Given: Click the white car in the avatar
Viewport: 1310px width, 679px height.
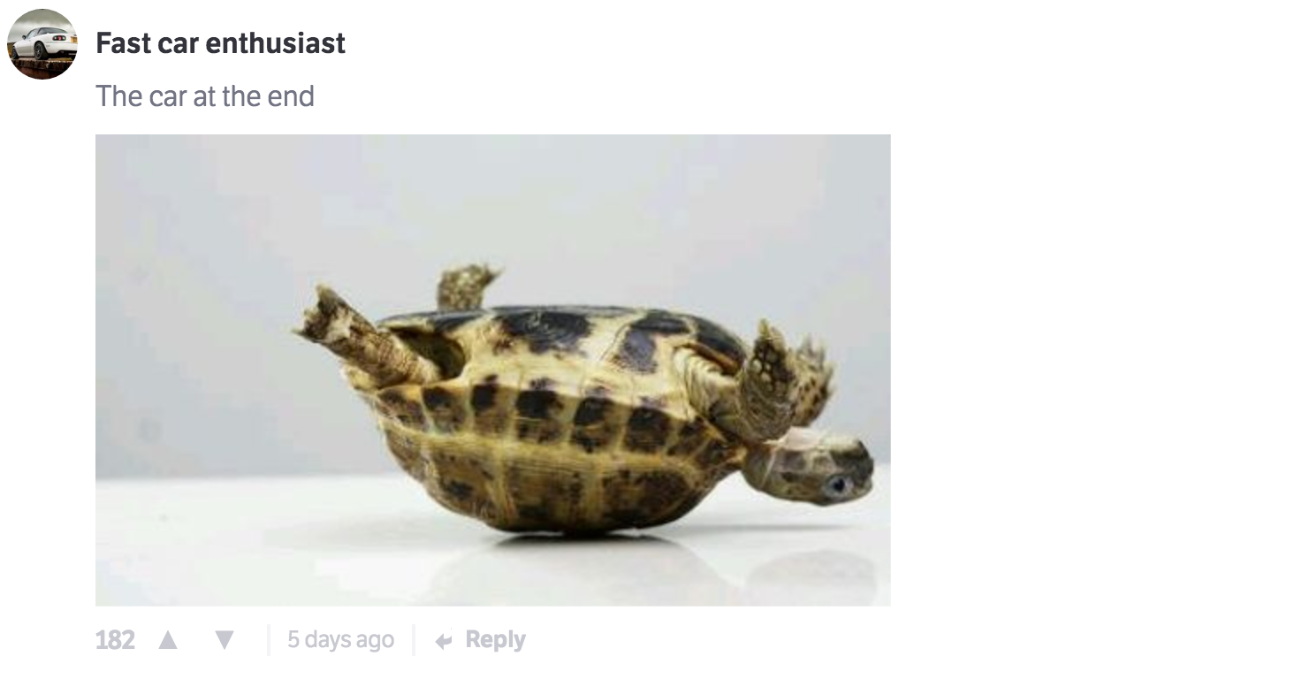Looking at the screenshot, I should pos(40,43).
